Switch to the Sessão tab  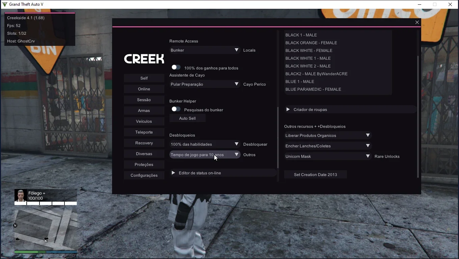pyautogui.click(x=144, y=100)
